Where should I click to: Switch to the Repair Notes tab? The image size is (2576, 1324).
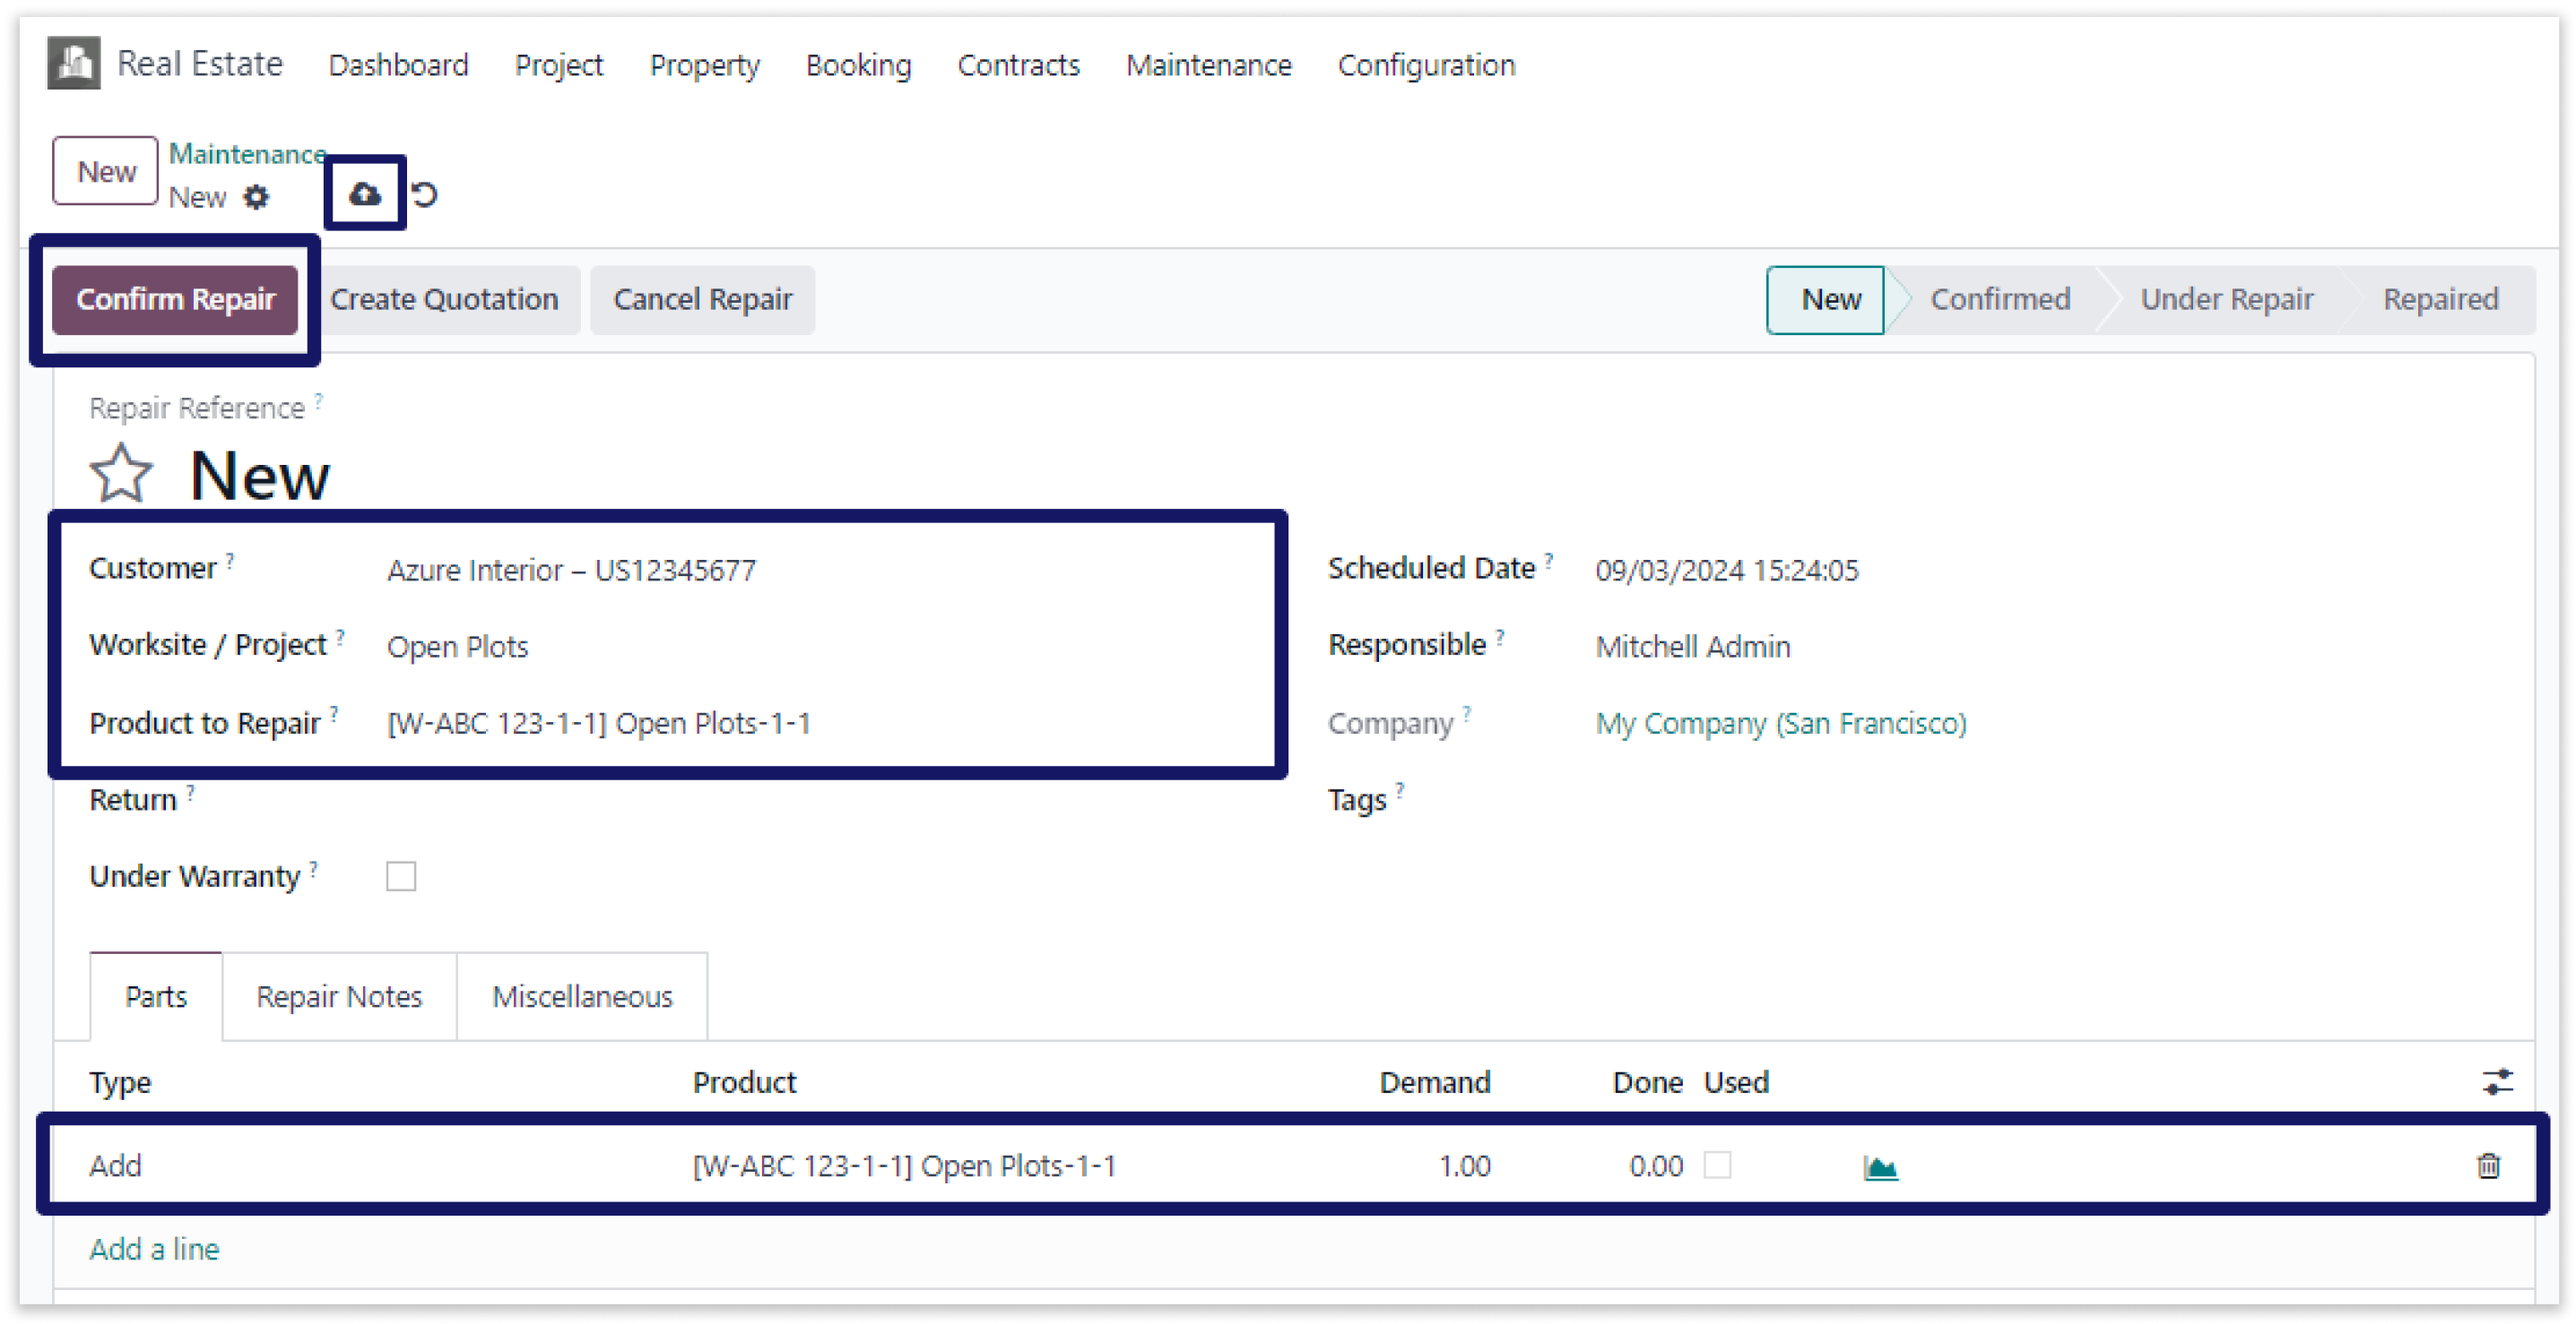(x=340, y=997)
